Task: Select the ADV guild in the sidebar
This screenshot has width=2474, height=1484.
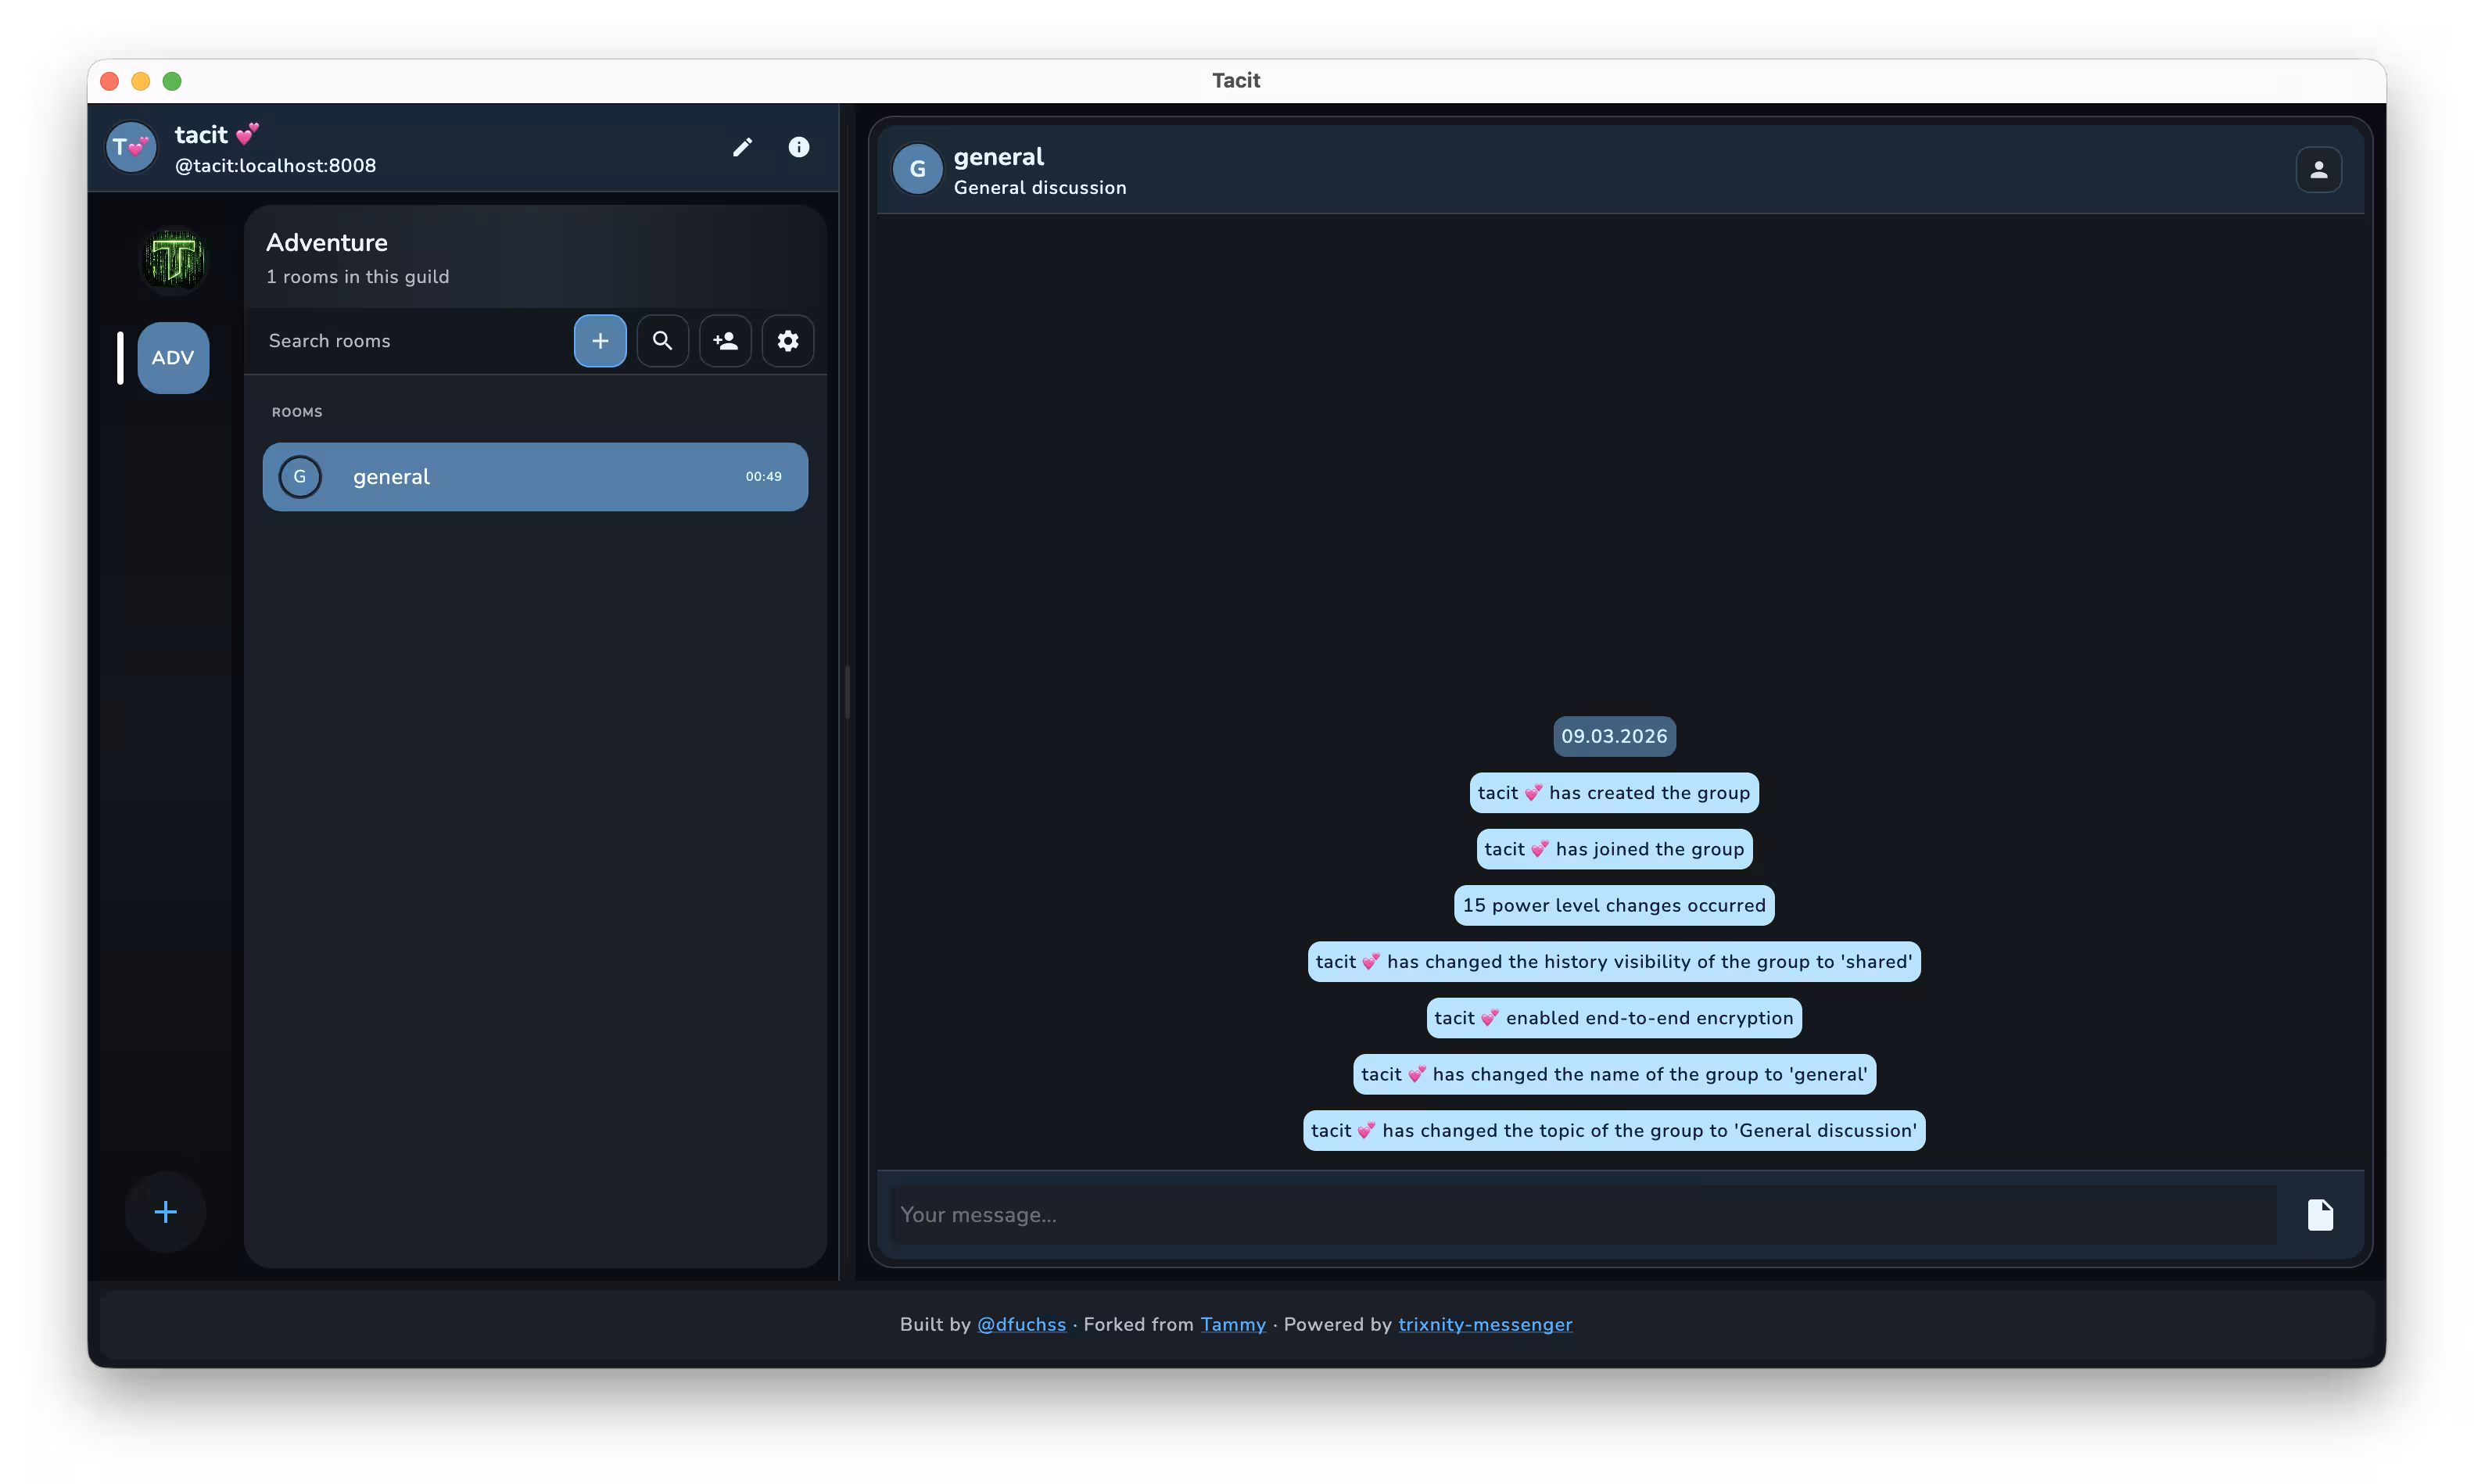Action: click(172, 357)
